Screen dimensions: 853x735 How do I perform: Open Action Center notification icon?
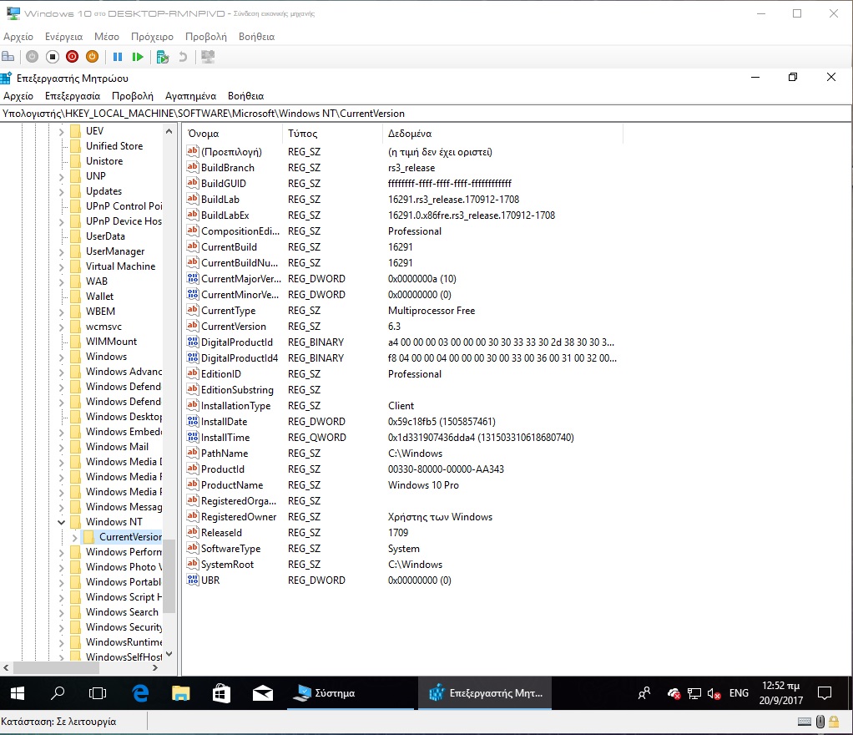825,693
